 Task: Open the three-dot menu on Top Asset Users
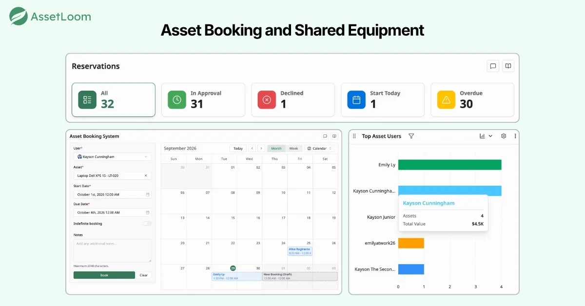click(515, 136)
